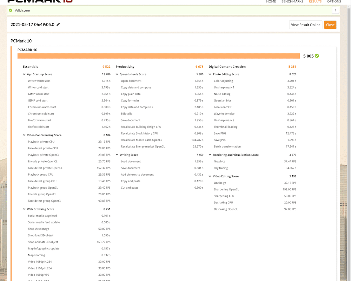Click Video 1080p VP9 row
This screenshot has height=281, width=351.
click(x=69, y=275)
